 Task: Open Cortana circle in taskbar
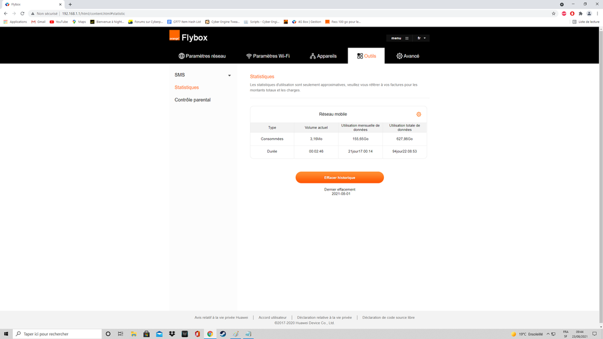pyautogui.click(x=108, y=334)
